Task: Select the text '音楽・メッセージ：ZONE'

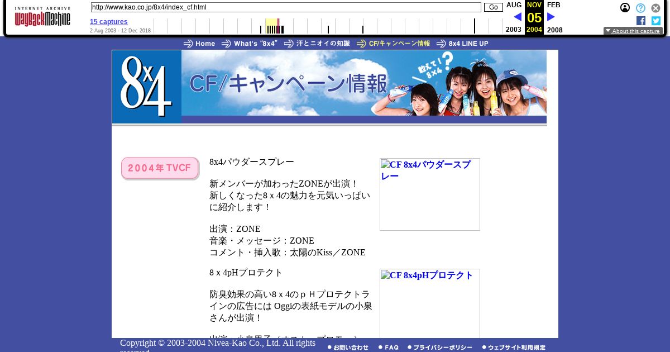Action: (x=262, y=241)
